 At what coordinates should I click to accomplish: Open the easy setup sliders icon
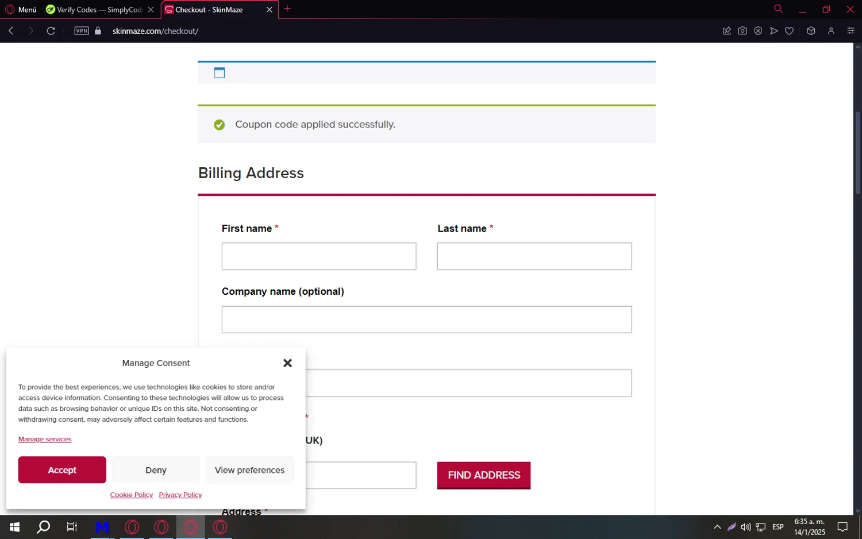pyautogui.click(x=851, y=30)
